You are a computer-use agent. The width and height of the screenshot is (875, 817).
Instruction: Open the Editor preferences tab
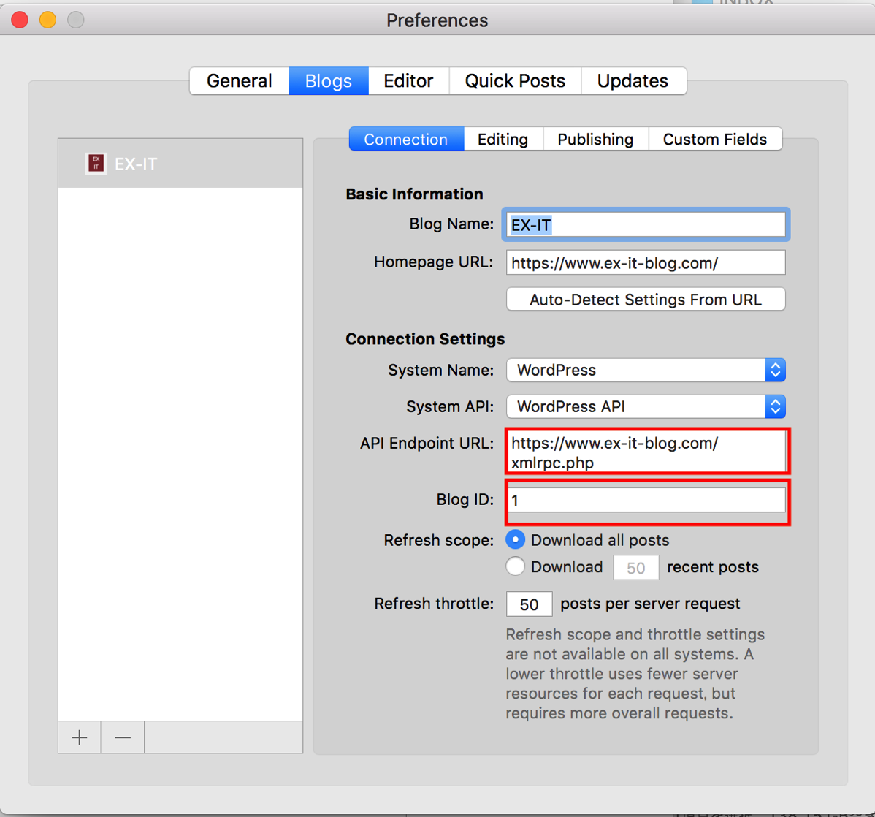click(408, 81)
